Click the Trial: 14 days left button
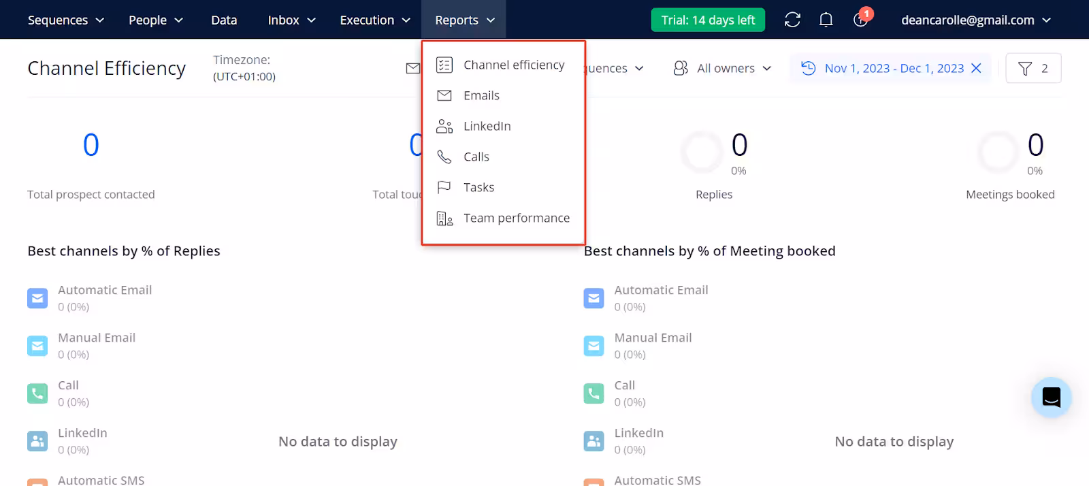Image resolution: width=1089 pixels, height=486 pixels. pos(708,20)
